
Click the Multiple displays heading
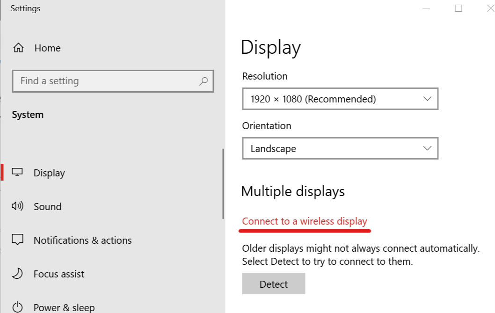(x=292, y=191)
